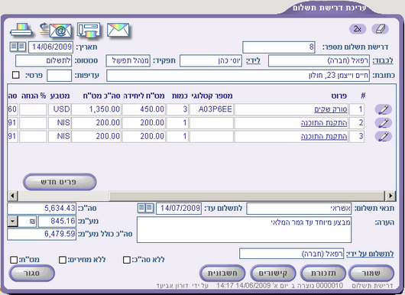Click the חשבונית invoice button

[x=222, y=273]
